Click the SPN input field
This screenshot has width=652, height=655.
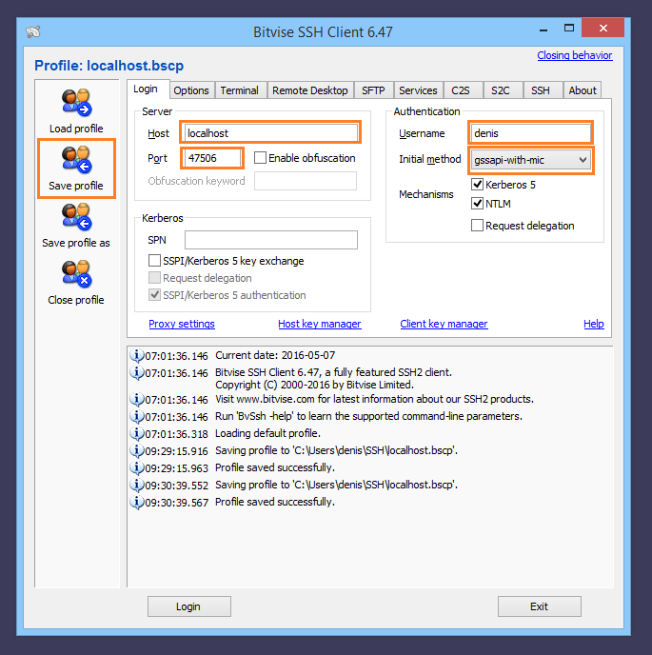tap(271, 240)
